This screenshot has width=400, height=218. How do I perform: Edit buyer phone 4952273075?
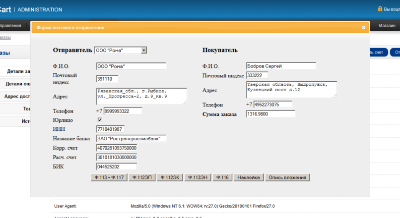click(x=272, y=105)
